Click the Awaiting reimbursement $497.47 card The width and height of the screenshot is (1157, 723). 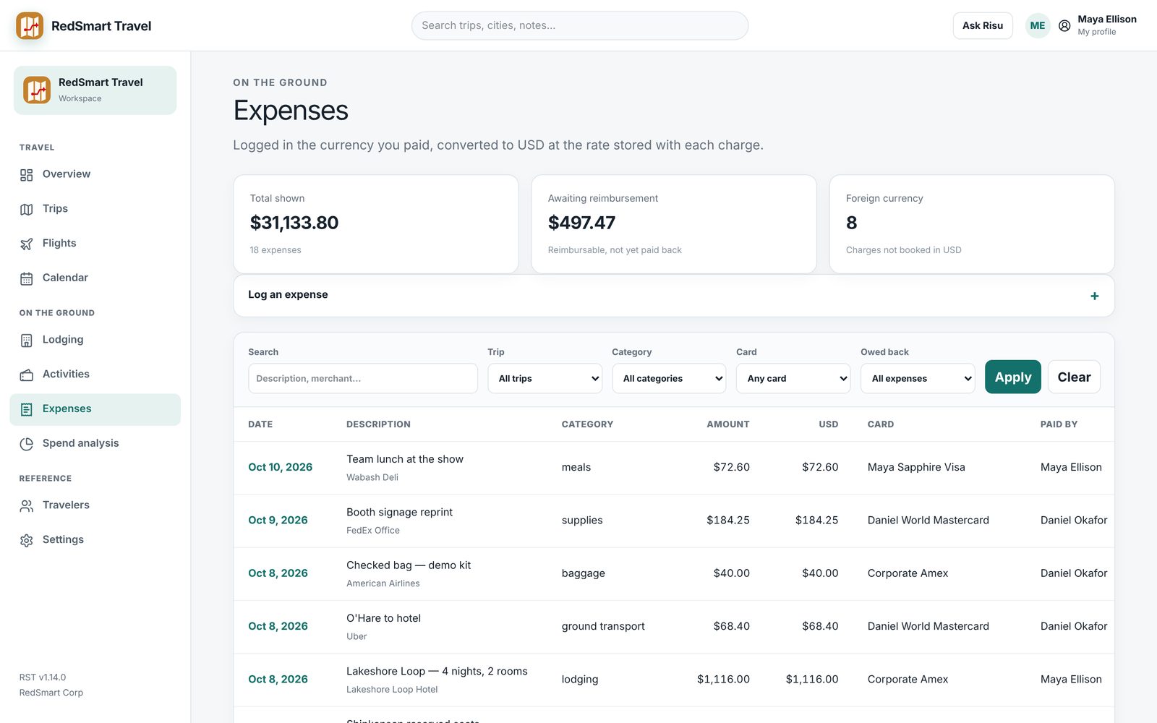(x=674, y=224)
